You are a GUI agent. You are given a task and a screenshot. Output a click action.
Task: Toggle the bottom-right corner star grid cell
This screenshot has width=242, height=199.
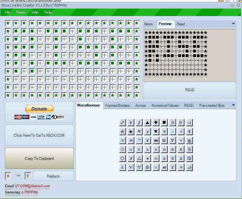[136, 95]
